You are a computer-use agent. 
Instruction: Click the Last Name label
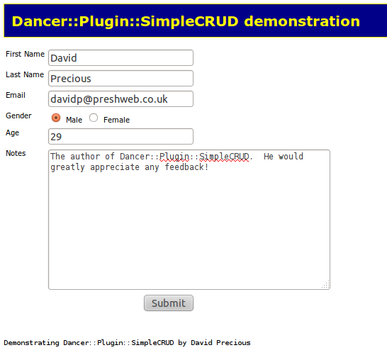25,74
